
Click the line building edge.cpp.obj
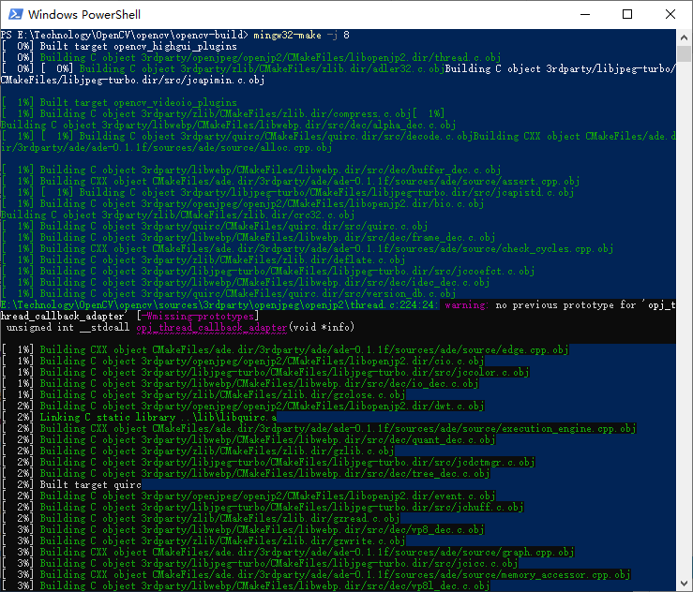coord(285,350)
